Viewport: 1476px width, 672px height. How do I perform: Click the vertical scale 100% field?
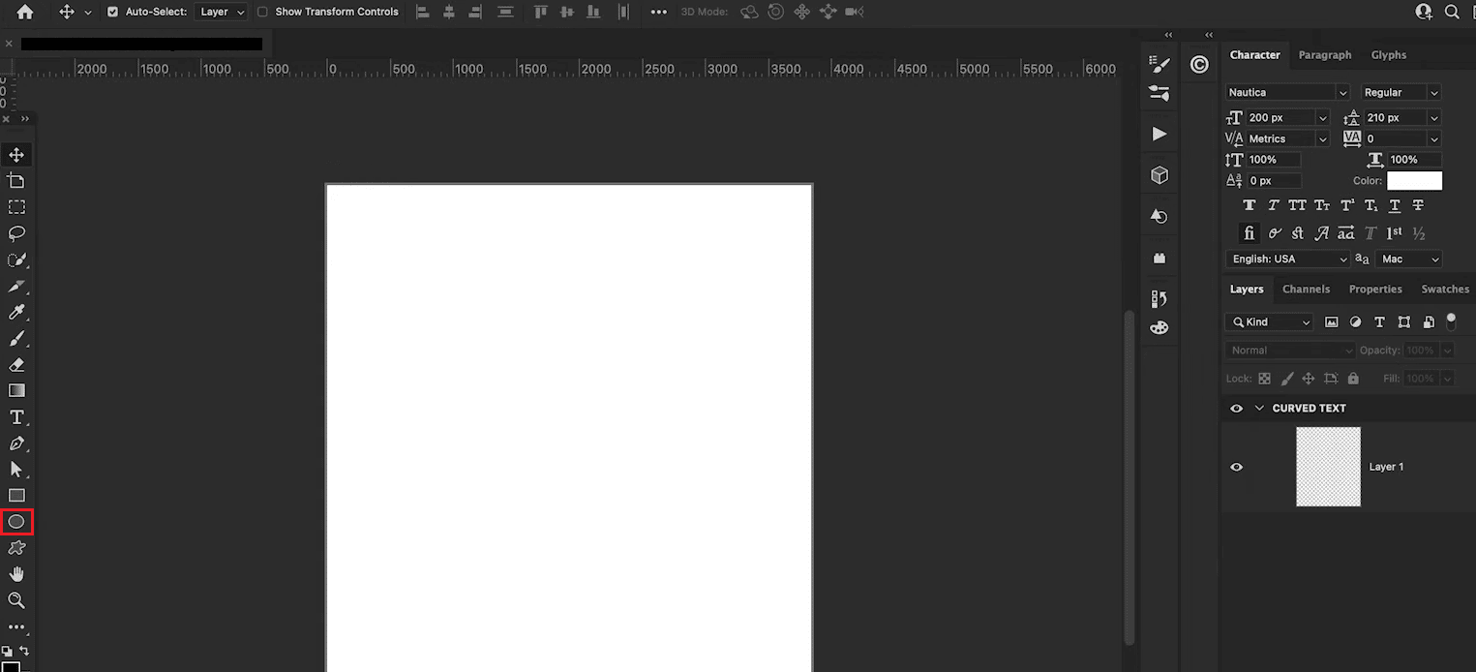point(1275,160)
